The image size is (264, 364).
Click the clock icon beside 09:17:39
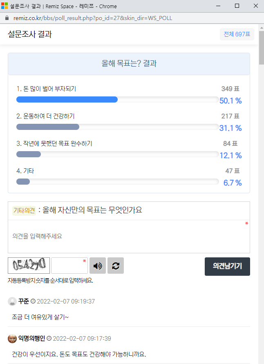49,339
